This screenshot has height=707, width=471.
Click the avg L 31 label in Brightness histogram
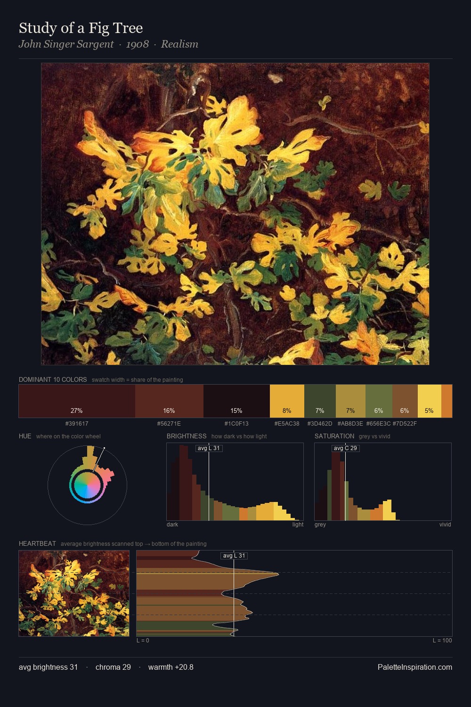209,448
